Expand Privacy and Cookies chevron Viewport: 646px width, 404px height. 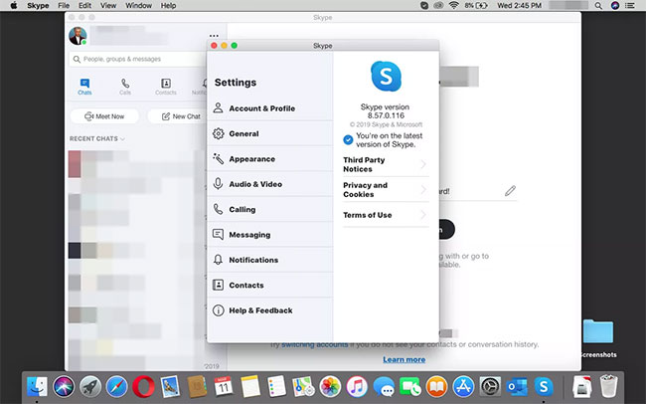point(423,190)
